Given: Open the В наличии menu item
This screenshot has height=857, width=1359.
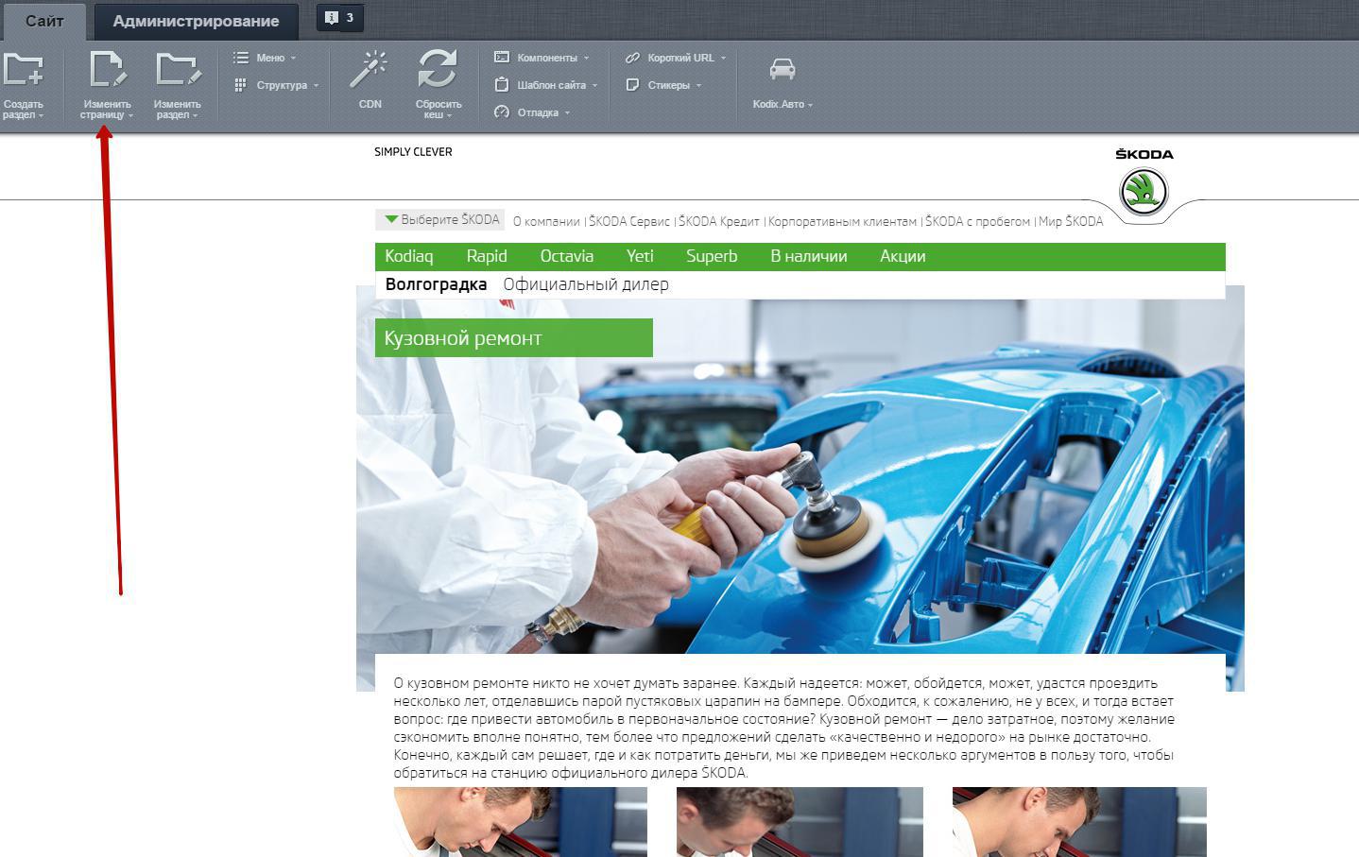Looking at the screenshot, I should [809, 256].
